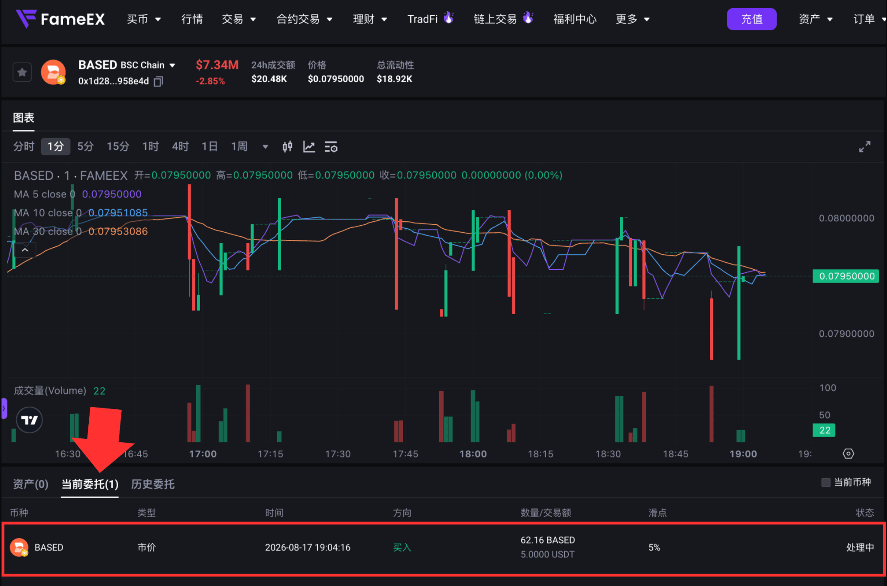Screen dimensions: 887x586
Task: Select the 4时 chart interval
Action: tap(180, 147)
